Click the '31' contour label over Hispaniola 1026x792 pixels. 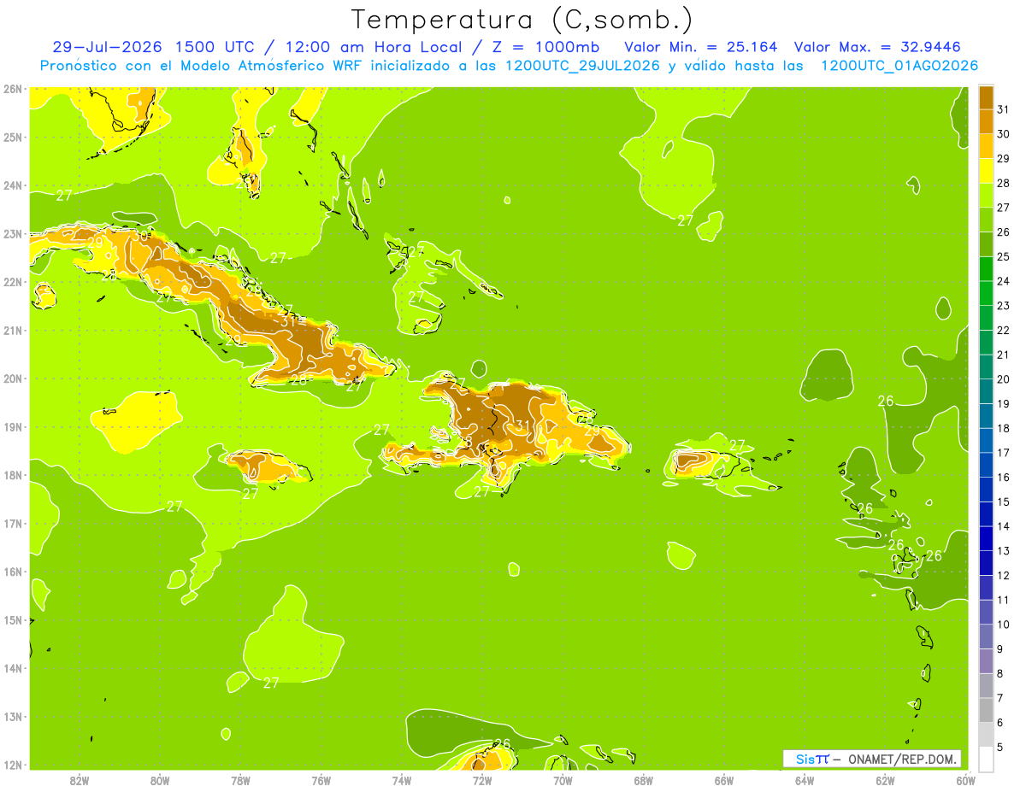point(523,425)
